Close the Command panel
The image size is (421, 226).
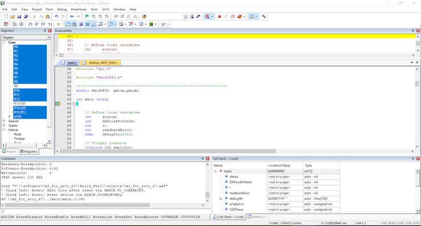pos(208,158)
